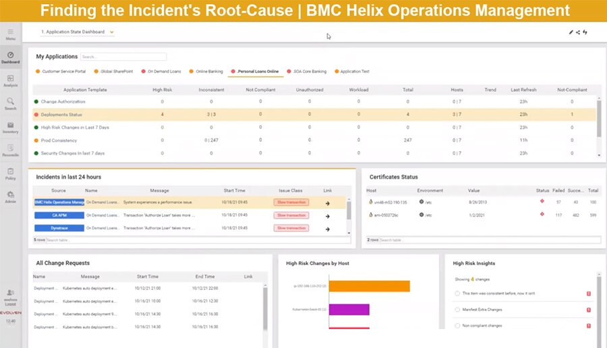Click the orange bar in High Risk Changes chart

370,287
